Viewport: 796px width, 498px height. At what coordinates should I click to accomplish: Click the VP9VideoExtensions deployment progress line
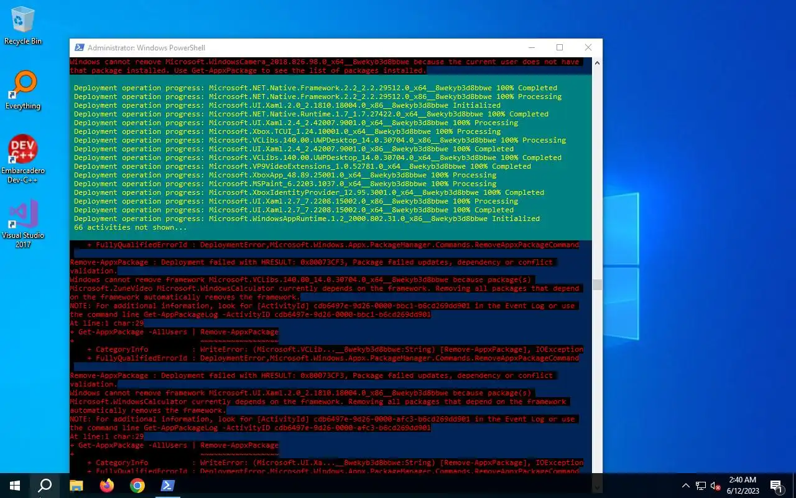pos(302,166)
